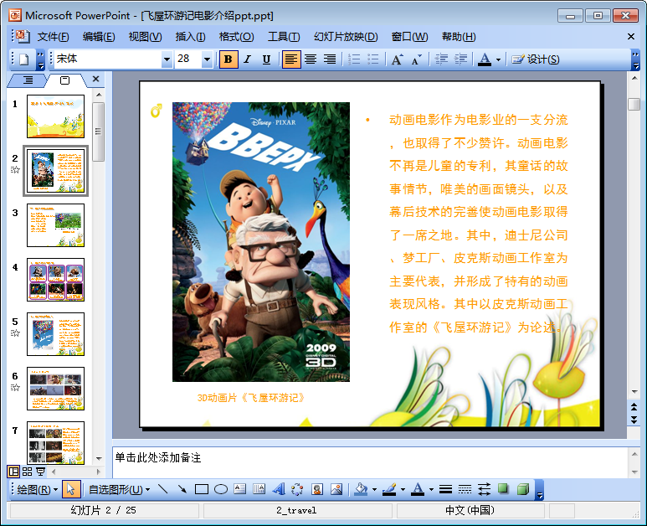Apply line color brush
This screenshot has height=526, width=647.
click(x=389, y=490)
